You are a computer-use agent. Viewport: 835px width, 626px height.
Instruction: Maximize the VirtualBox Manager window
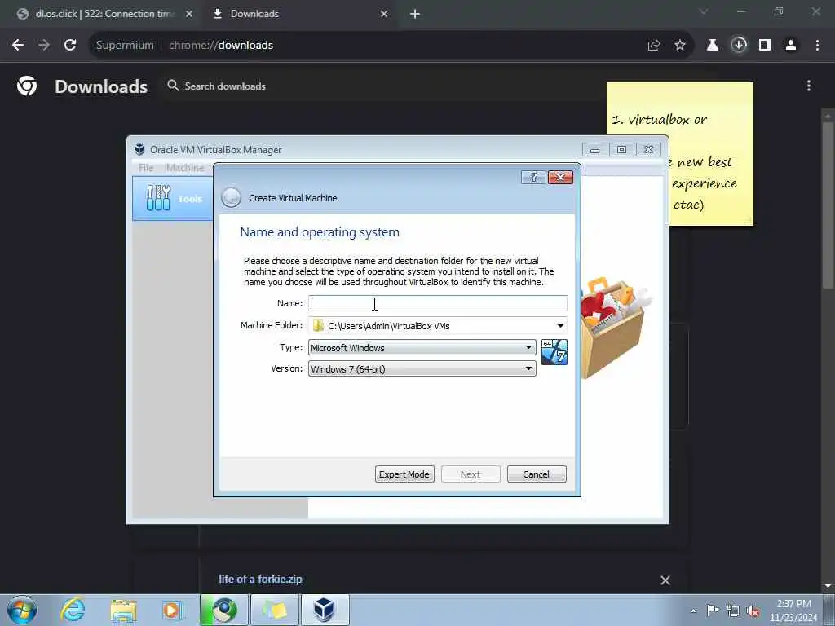[621, 150]
